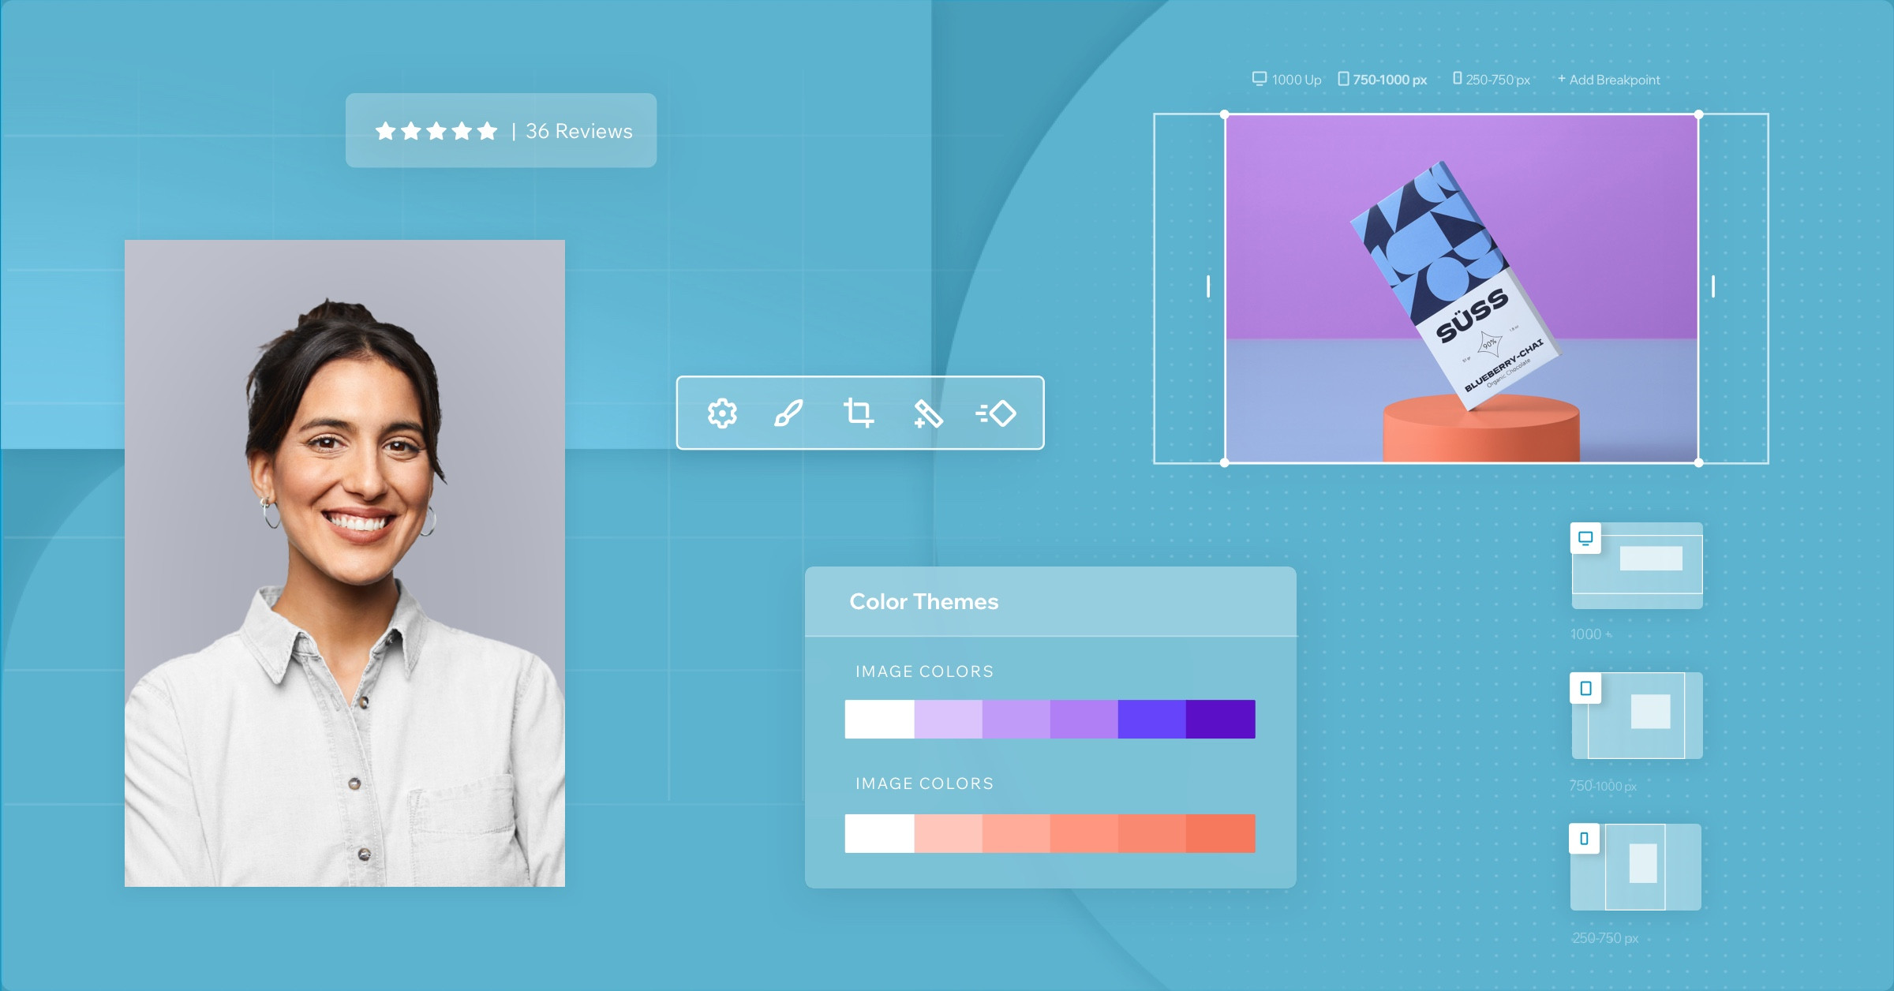Click Add Breakpoint
This screenshot has height=991, width=1894.
1608,80
